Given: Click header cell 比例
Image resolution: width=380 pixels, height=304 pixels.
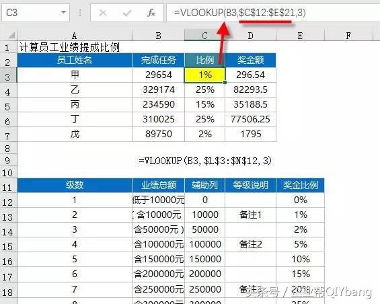Looking at the screenshot, I should click(x=204, y=60).
